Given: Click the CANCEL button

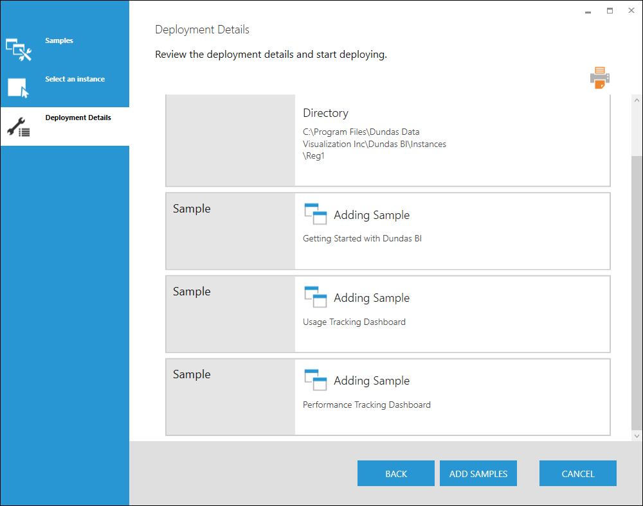Looking at the screenshot, I should (x=578, y=473).
